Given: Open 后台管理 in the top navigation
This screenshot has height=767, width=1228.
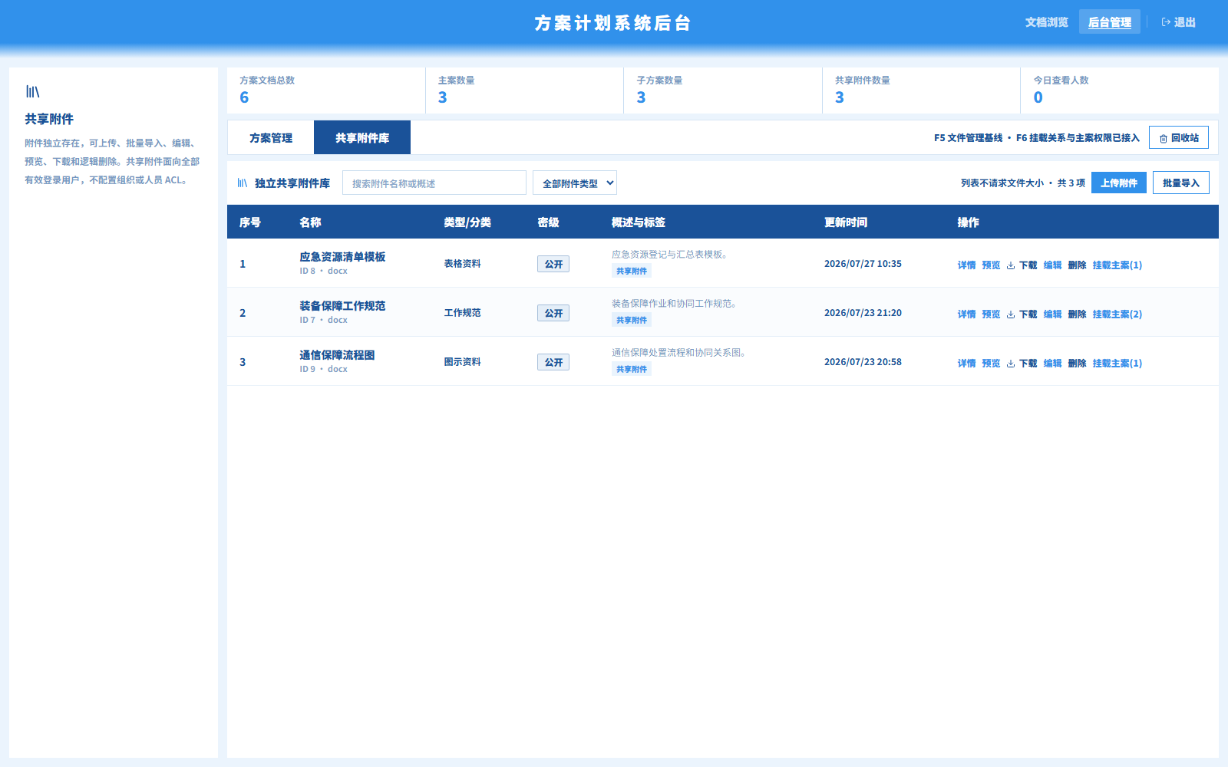Looking at the screenshot, I should click(1110, 22).
